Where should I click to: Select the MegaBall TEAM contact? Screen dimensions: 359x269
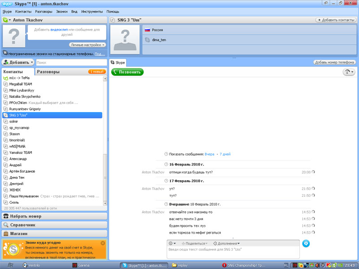(x=53, y=84)
